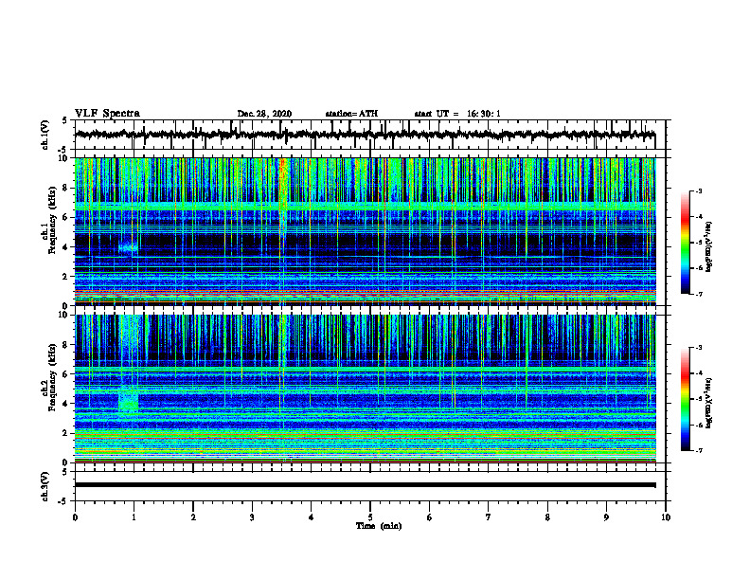Click the ch.1 voltage waveform trace
This screenshot has width=750, height=580.
pyautogui.click(x=365, y=135)
